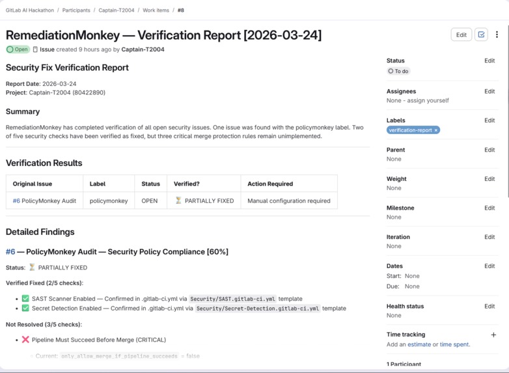Edit the Status field
This screenshot has width=509, height=373.
[489, 61]
